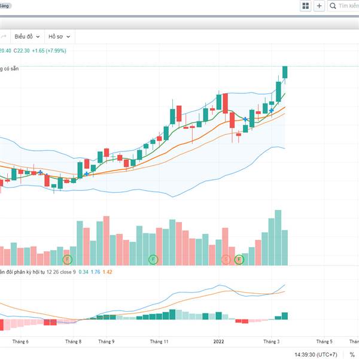The height and width of the screenshot is (359, 359).
Task: Click the Tháng 8 time axis label
Action: [x=73, y=342]
